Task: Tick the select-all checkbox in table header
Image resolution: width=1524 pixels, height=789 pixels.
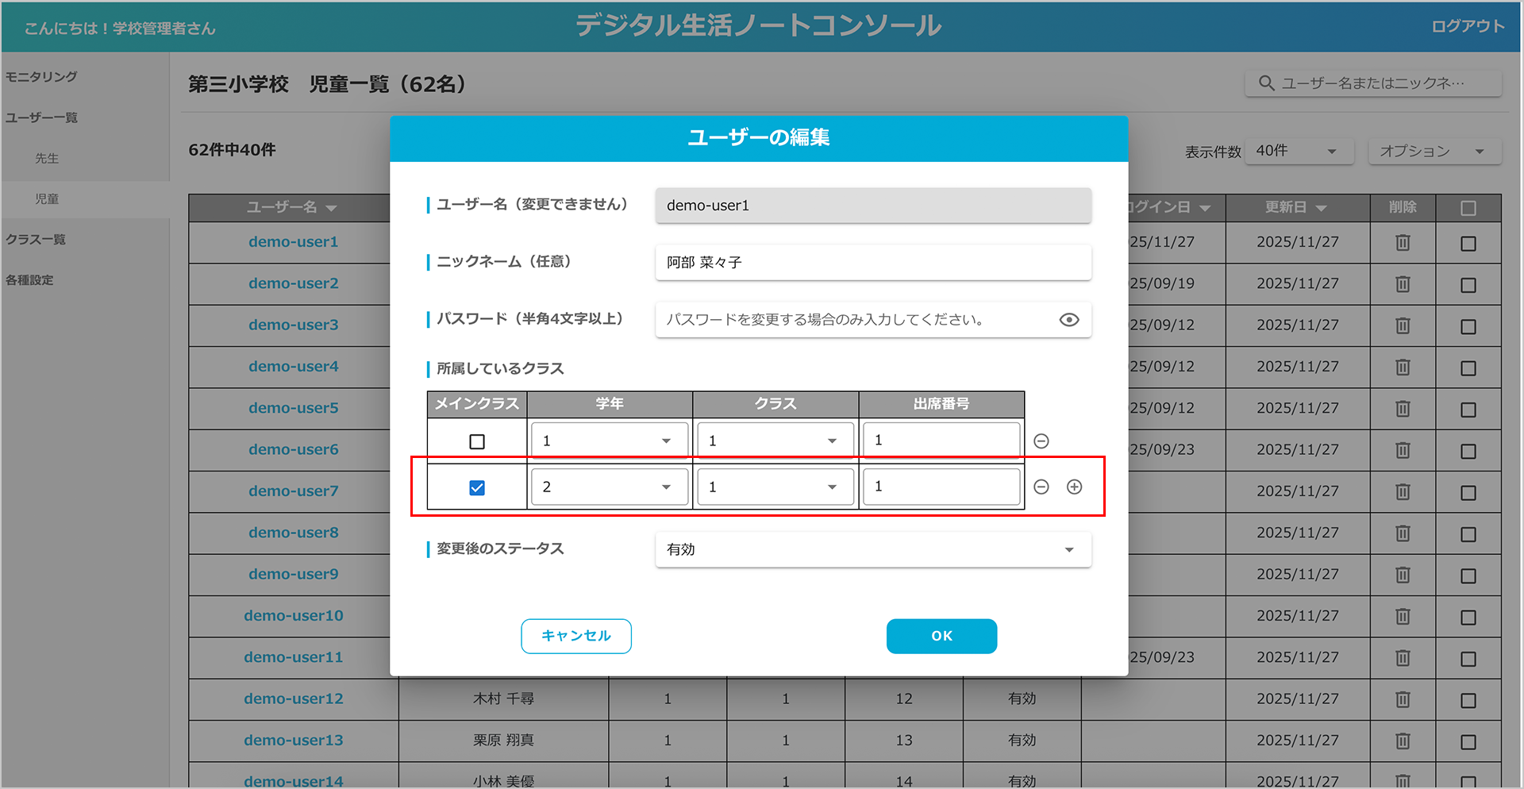Action: pyautogui.click(x=1468, y=208)
